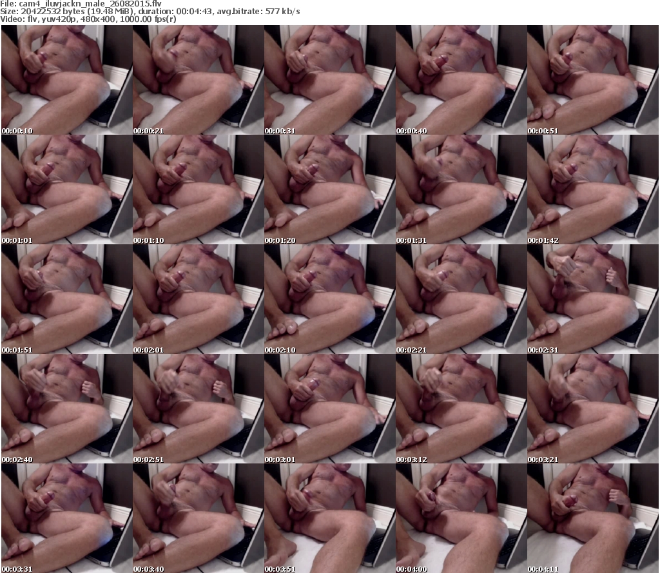Pick the frame stamped 00:03:40
Viewport: 660px width, 573px height.
199,518
